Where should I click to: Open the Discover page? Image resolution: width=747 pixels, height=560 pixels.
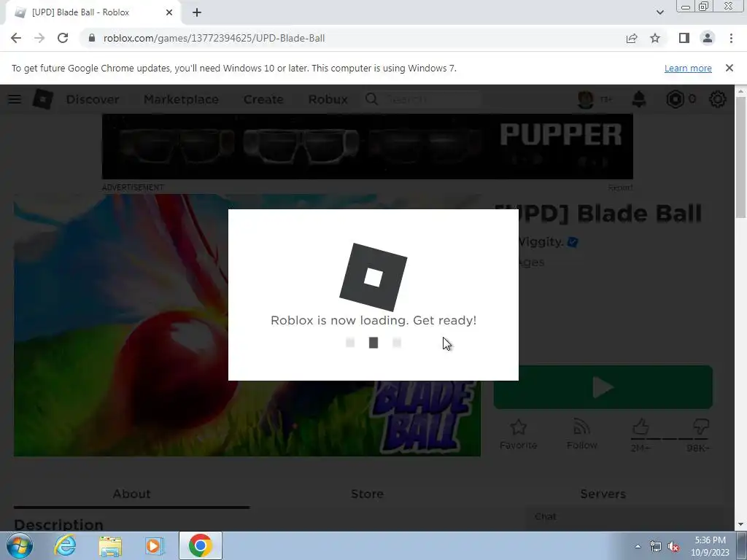(93, 99)
